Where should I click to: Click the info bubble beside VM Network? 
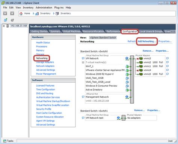pos(83,58)
